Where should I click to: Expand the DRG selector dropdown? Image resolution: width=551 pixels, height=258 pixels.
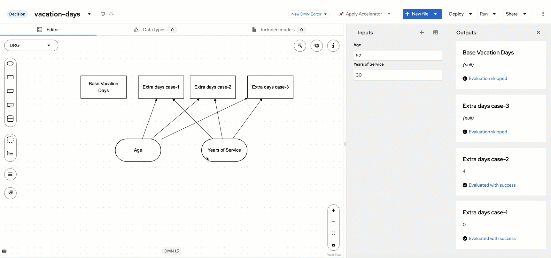[31, 45]
